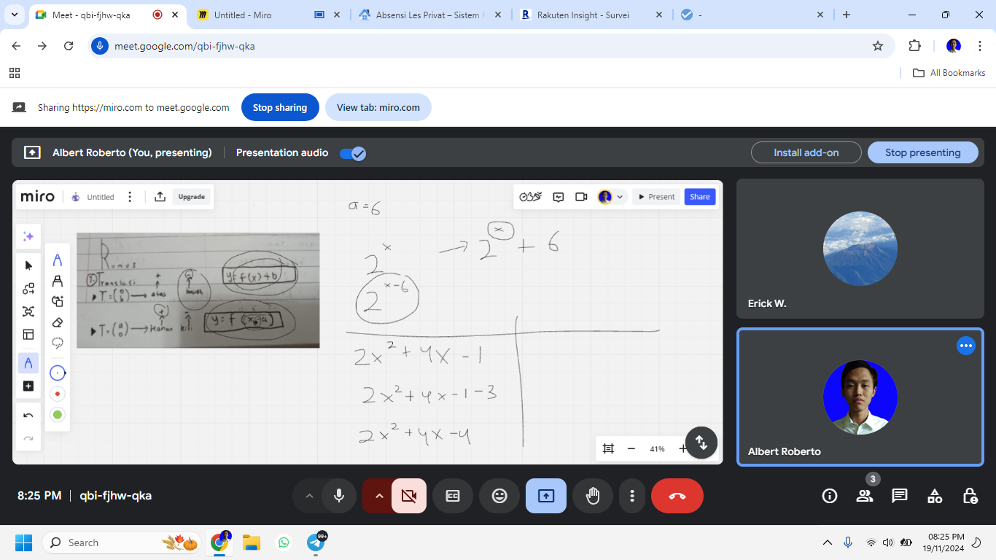Image resolution: width=996 pixels, height=560 pixels.
Task: Click the 41% zoom level
Action: 657,449
